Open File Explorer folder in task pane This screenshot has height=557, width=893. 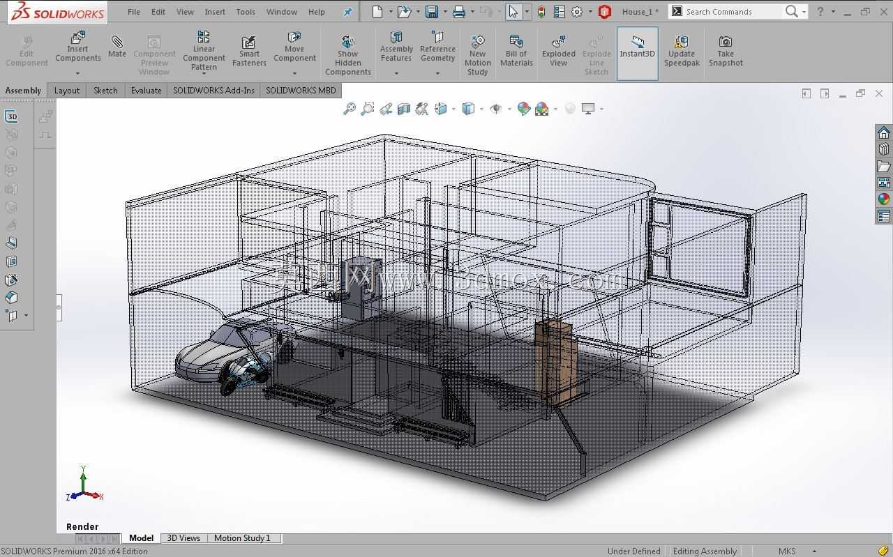[x=884, y=166]
